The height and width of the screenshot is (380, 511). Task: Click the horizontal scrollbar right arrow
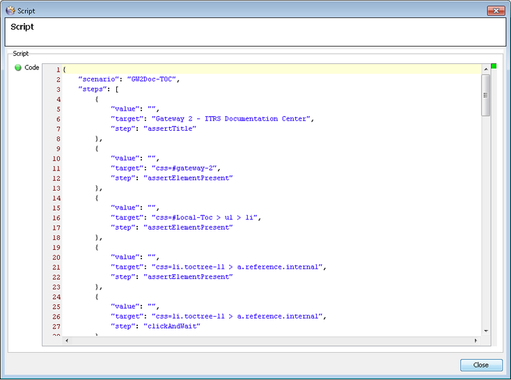pyautogui.click(x=476, y=340)
